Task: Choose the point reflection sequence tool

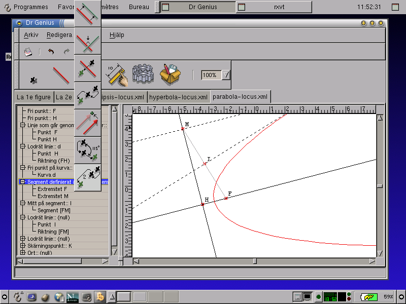Action: point(87,96)
